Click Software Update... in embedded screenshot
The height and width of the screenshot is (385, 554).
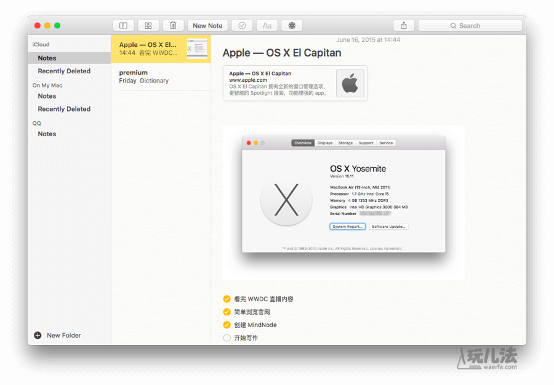[388, 227]
